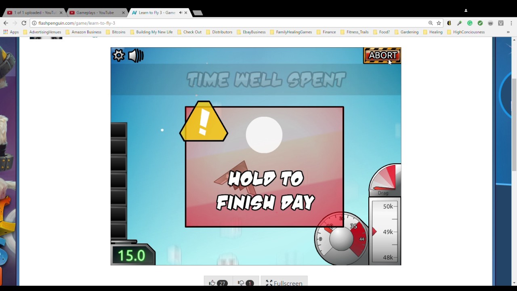Open the Food? bookmark folder
This screenshot has width=517, height=291.
[381, 32]
